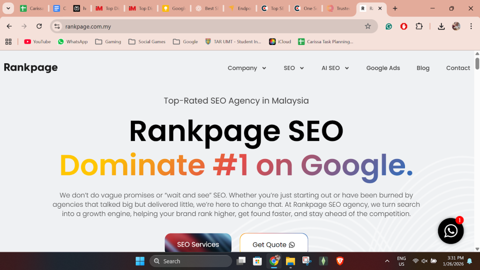Open the Extensions puzzle icon
The width and height of the screenshot is (480, 270).
pyautogui.click(x=419, y=26)
